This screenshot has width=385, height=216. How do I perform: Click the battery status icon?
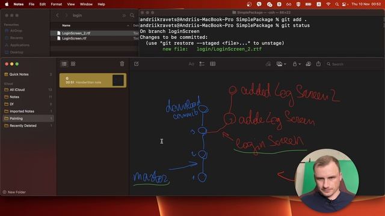pyautogui.click(x=308, y=4)
